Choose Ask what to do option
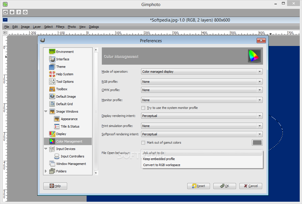This screenshot has height=204, width=302. pos(202,153)
